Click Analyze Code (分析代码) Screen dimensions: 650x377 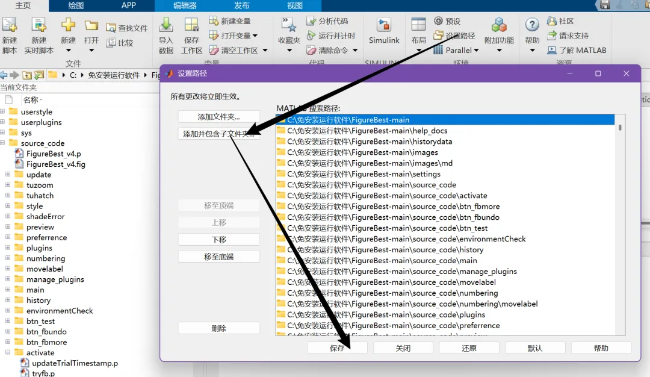click(x=327, y=20)
